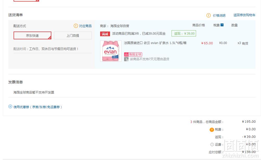The height and width of the screenshot is (160, 261).
Task: Open 使用优惠券（京券/东券/免运费券） link
Action: coord(38,107)
